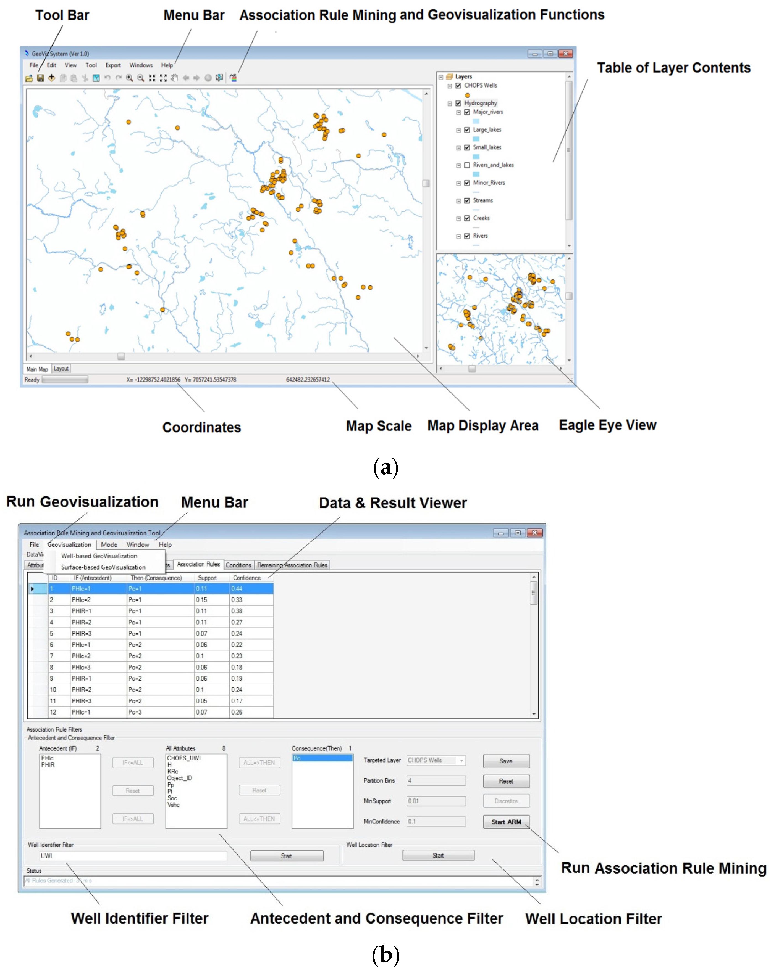Click the Save button in filters
The width and height of the screenshot is (771, 971).
[506, 761]
